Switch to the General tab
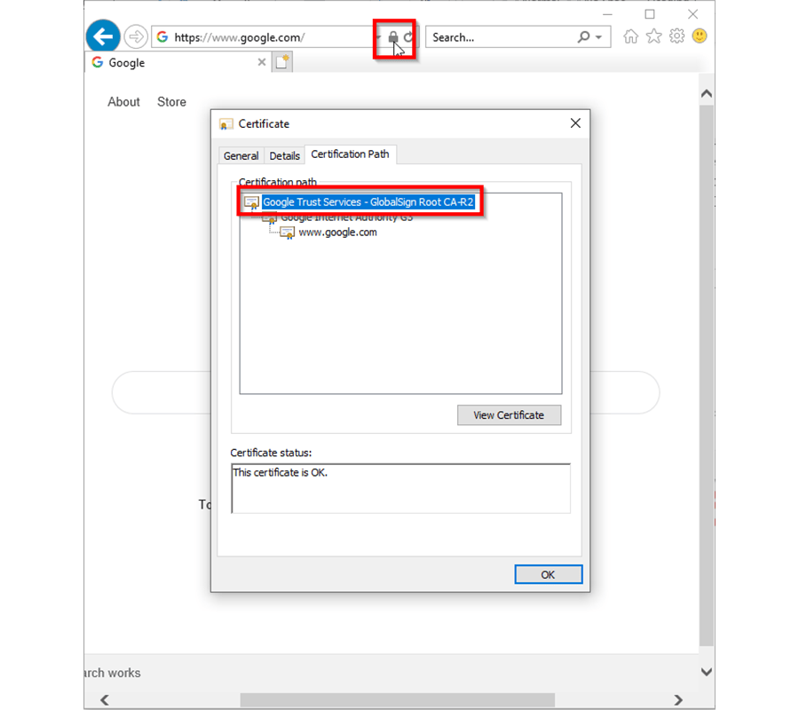The width and height of the screenshot is (799, 710). tap(241, 156)
